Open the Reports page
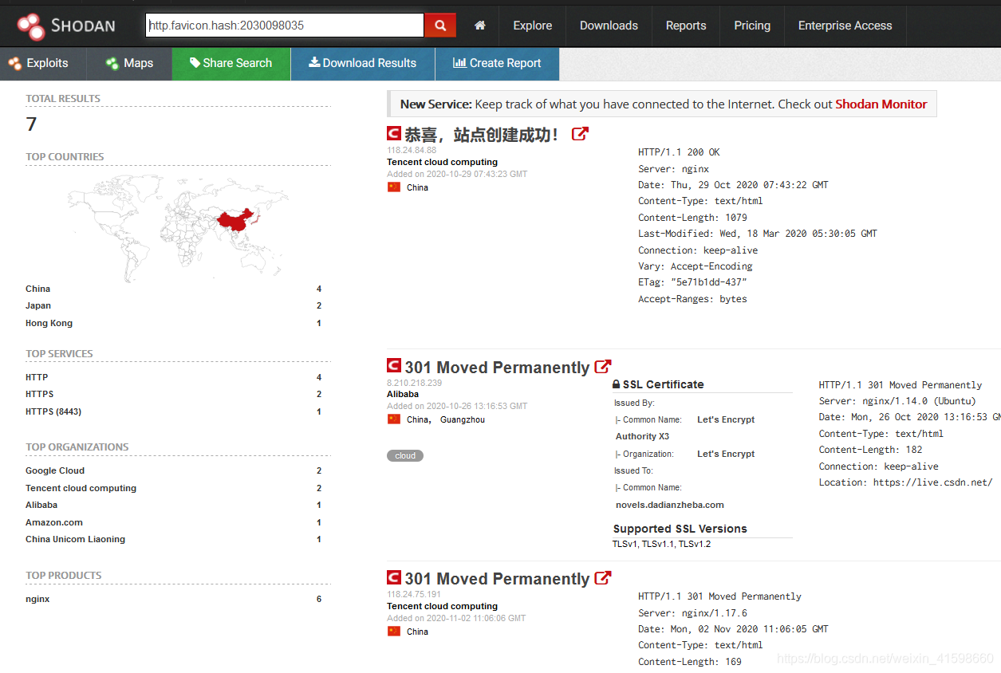 686,26
